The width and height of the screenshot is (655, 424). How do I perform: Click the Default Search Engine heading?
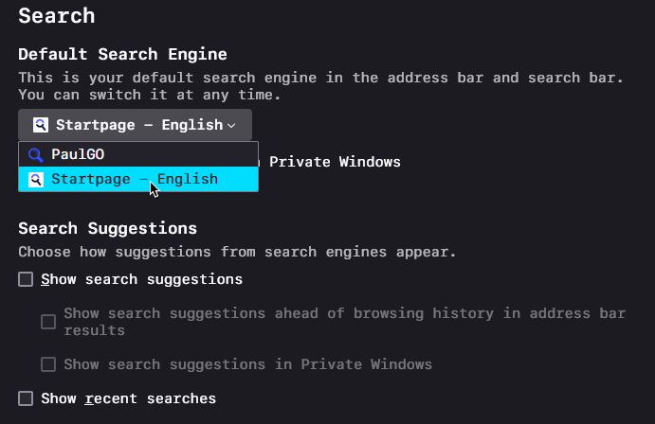point(123,54)
